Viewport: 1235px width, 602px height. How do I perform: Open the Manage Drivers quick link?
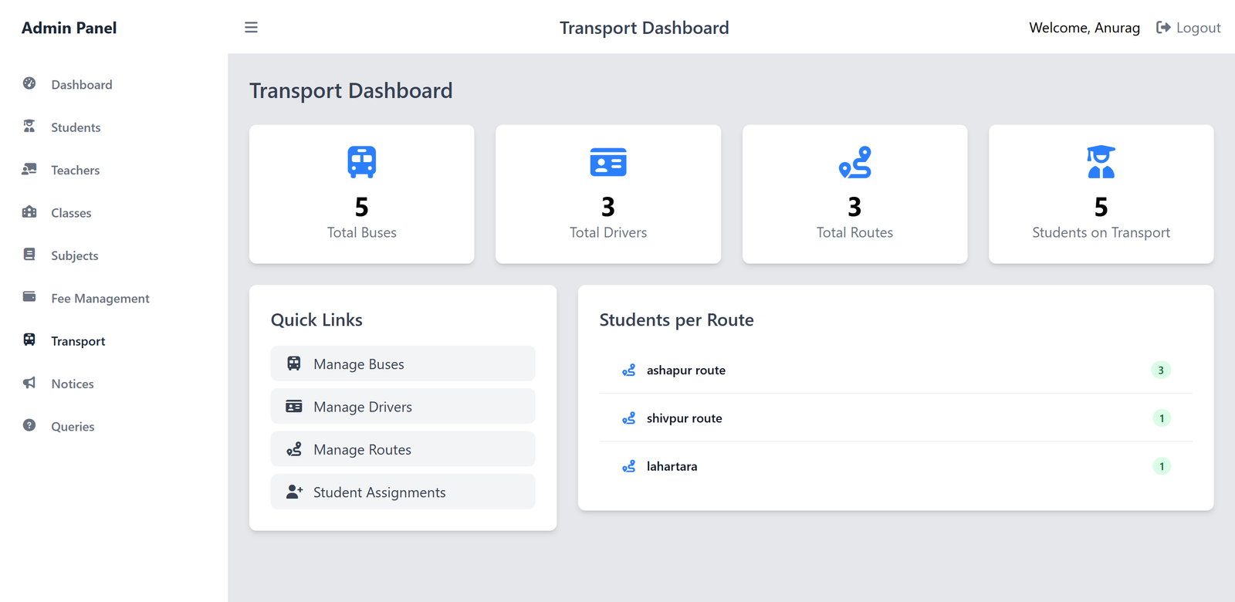(402, 407)
